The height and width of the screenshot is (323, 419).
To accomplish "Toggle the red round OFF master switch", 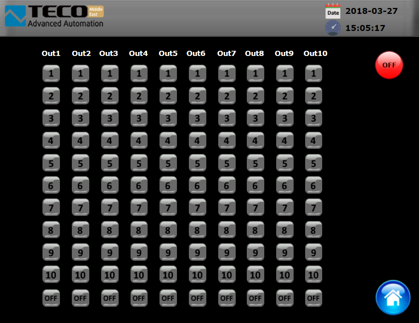I will [x=389, y=65].
